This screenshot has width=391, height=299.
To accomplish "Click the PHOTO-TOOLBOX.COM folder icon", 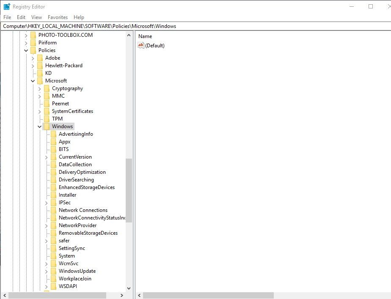I will tap(33, 35).
